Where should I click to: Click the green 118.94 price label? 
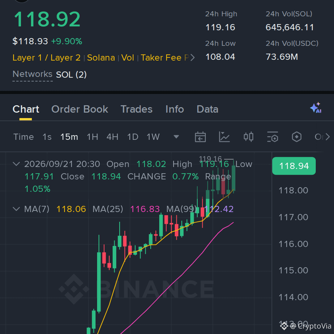click(x=294, y=166)
